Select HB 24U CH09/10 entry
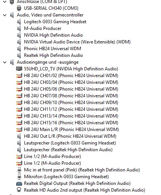The width and height of the screenshot is (161, 195). coord(71,103)
